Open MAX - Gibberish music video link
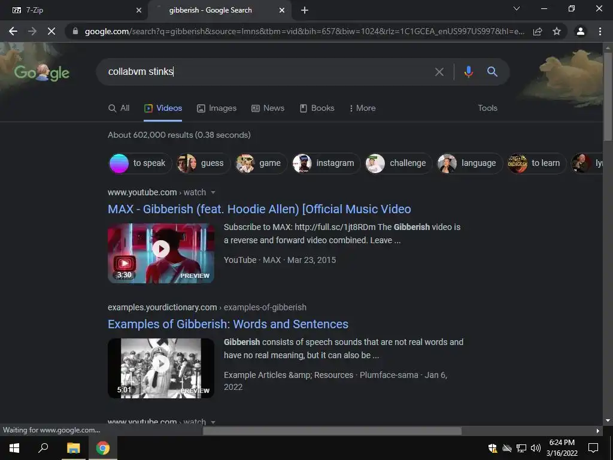The width and height of the screenshot is (613, 460). [x=259, y=209]
